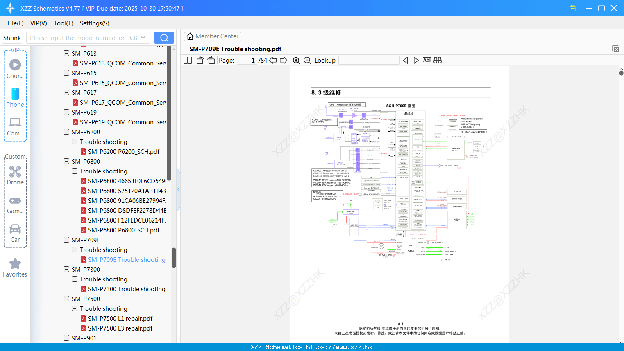Focus the page number field
Screen dimensions: 624x351
(247, 60)
